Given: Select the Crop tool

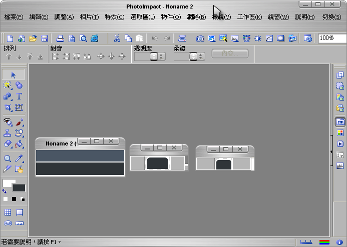Looking at the screenshot, I should (x=8, y=107).
